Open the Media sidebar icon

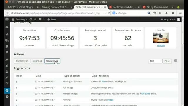(x=7, y=41)
